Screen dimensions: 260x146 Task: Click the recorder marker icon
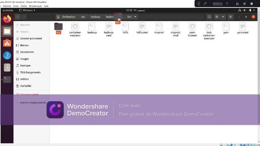point(227,4)
